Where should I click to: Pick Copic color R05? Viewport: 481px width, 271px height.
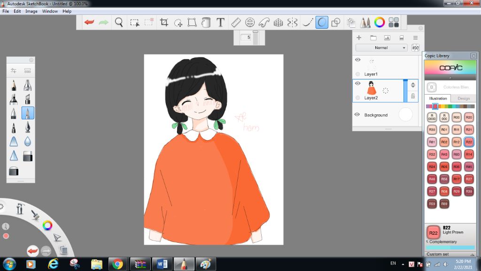444,167
